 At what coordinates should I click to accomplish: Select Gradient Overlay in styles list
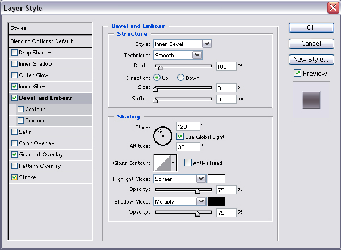click(41, 155)
